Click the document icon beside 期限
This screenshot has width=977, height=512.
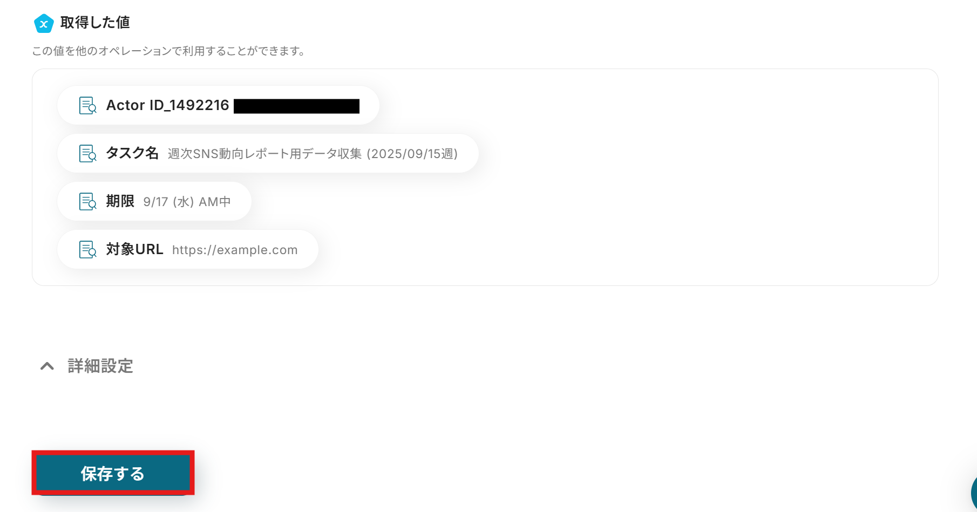coord(87,202)
